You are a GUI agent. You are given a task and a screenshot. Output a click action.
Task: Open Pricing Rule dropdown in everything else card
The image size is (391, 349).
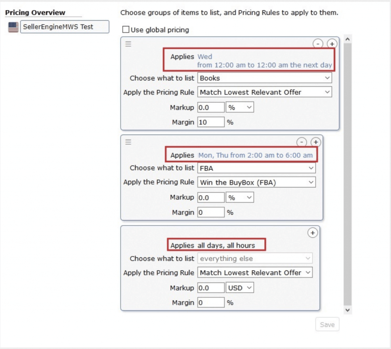[255, 273]
